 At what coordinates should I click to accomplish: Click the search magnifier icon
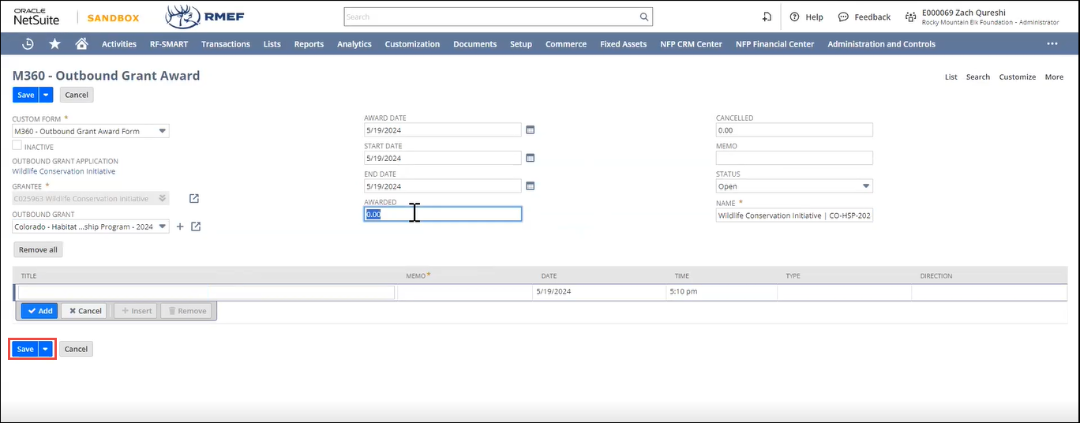(x=644, y=17)
